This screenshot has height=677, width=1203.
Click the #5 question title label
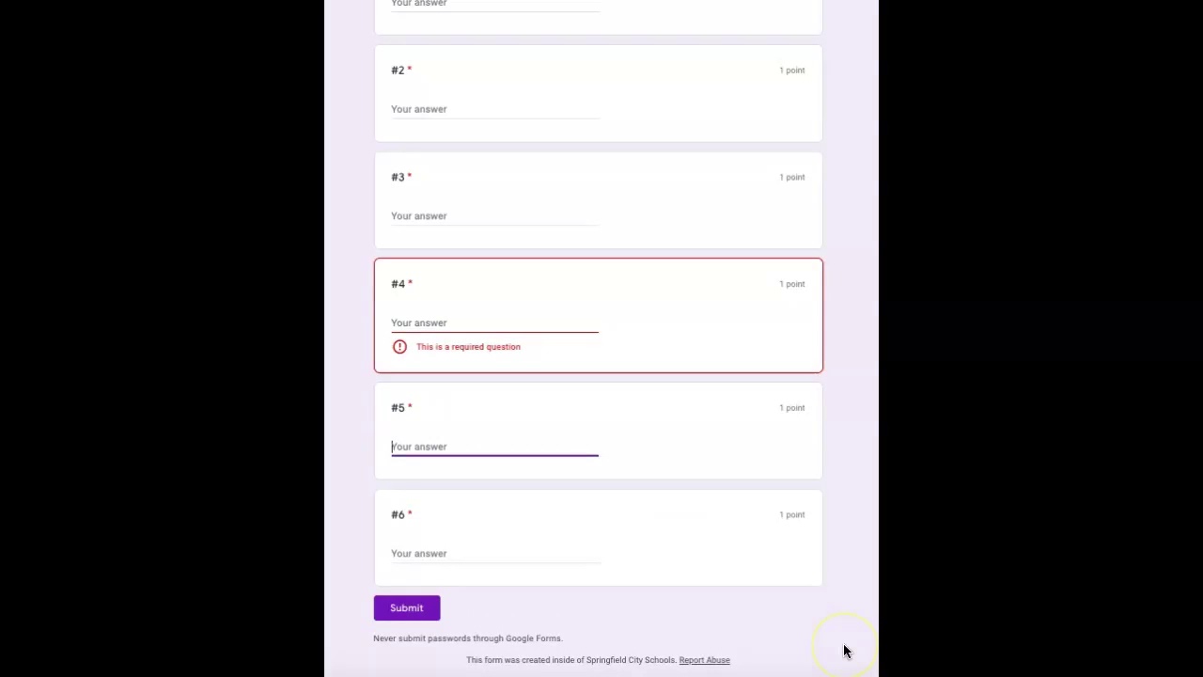click(x=398, y=408)
